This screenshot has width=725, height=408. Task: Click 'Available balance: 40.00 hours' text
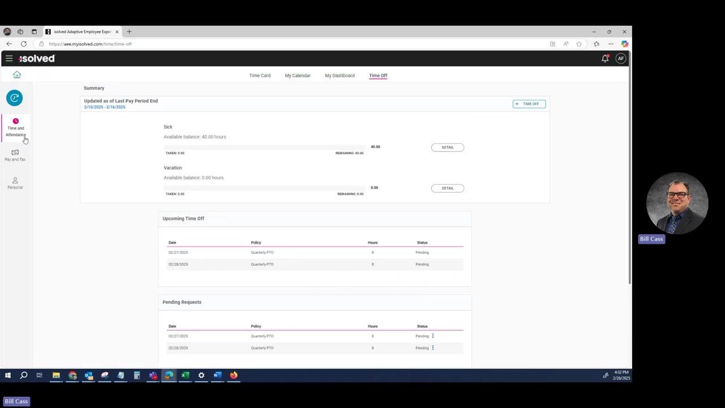[x=195, y=137]
